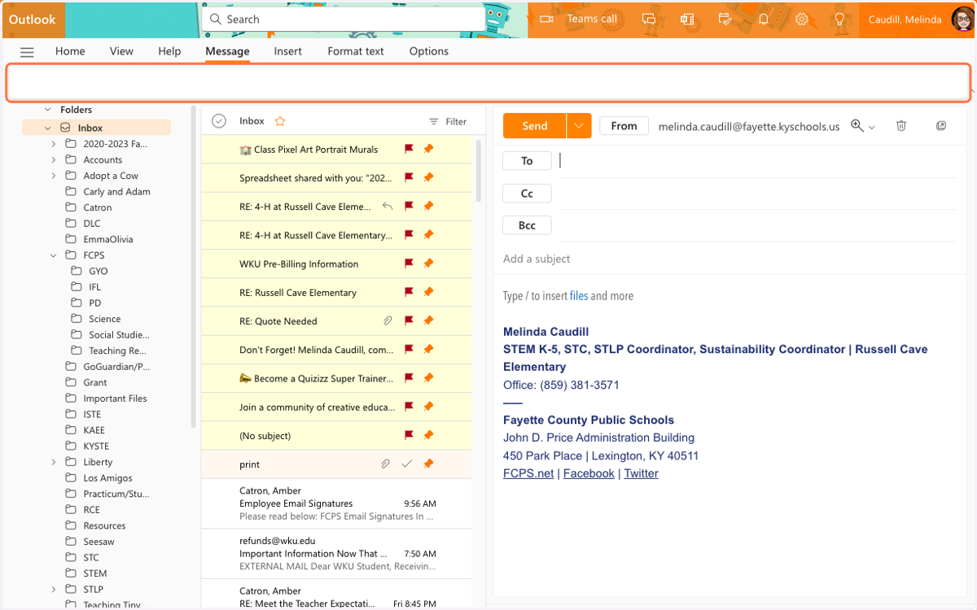Image resolution: width=977 pixels, height=610 pixels.
Task: Expand the Adopt a Cow folder chevron
Action: pos(54,176)
